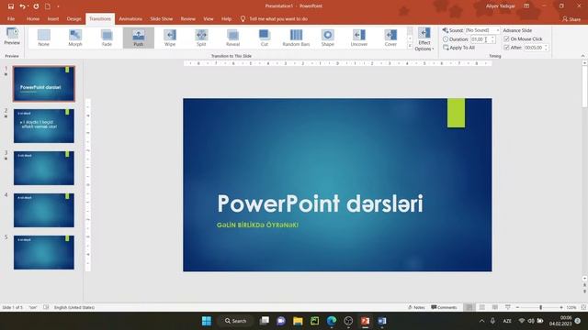Open File Explorer from taskbar

[x=298, y=321]
